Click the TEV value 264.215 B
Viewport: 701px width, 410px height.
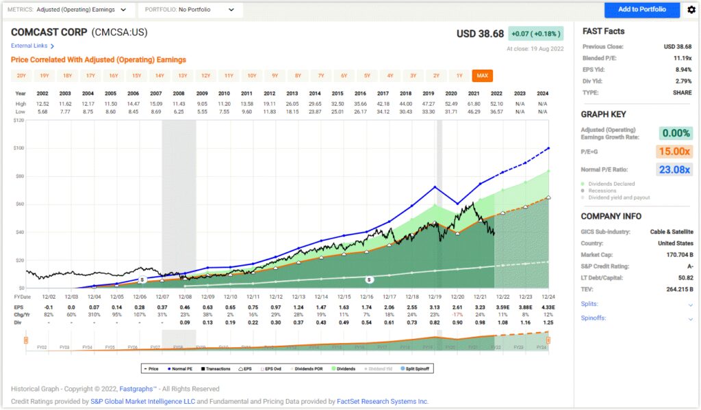(x=680, y=290)
